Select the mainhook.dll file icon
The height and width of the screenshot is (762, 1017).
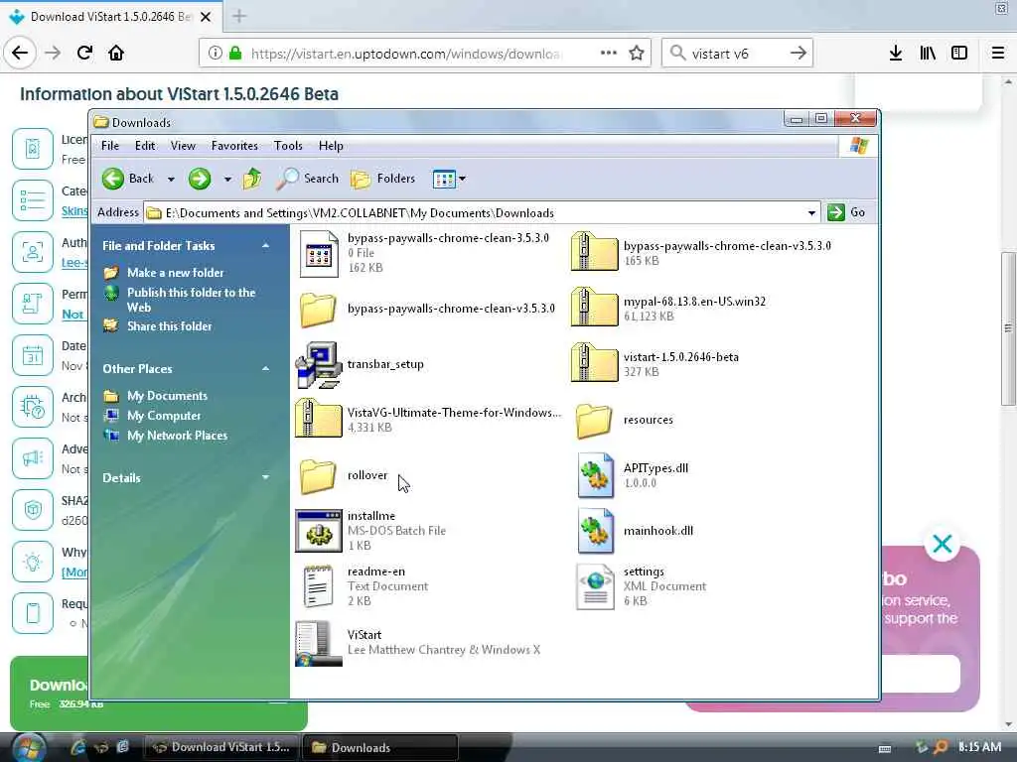[596, 531]
